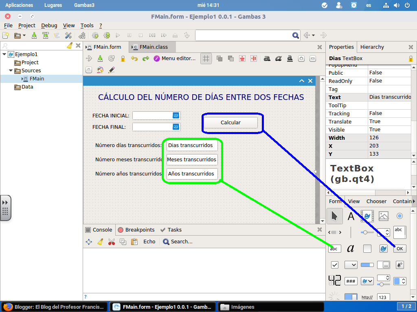Select the Button (OK) tool in the toolbox

pyautogui.click(x=399, y=248)
